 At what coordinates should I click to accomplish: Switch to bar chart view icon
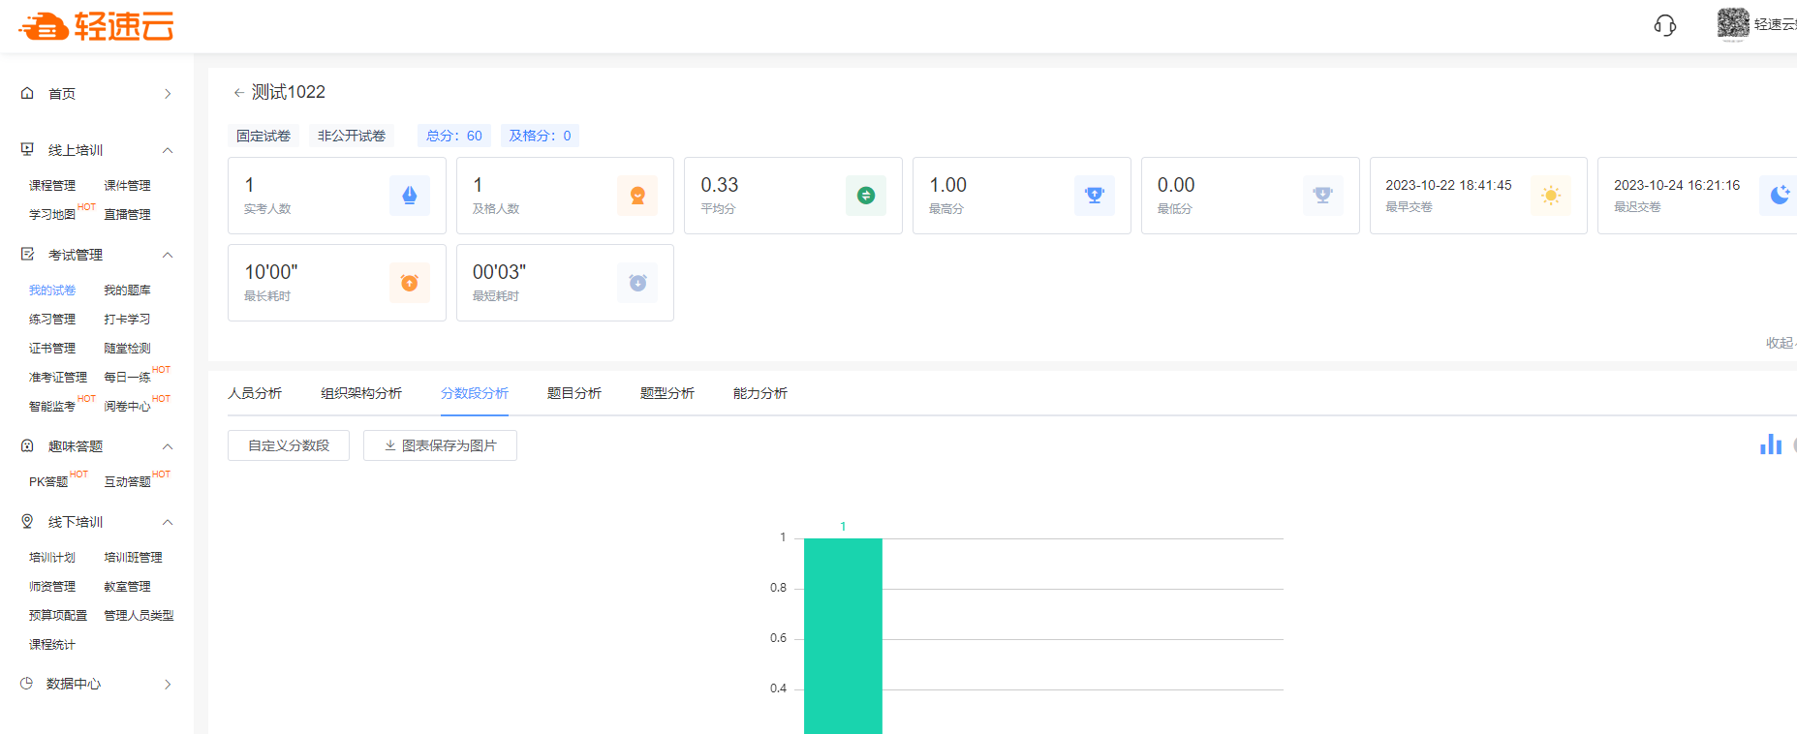pos(1770,444)
